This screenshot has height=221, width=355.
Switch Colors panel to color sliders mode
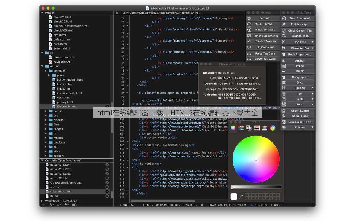(x=241, y=128)
